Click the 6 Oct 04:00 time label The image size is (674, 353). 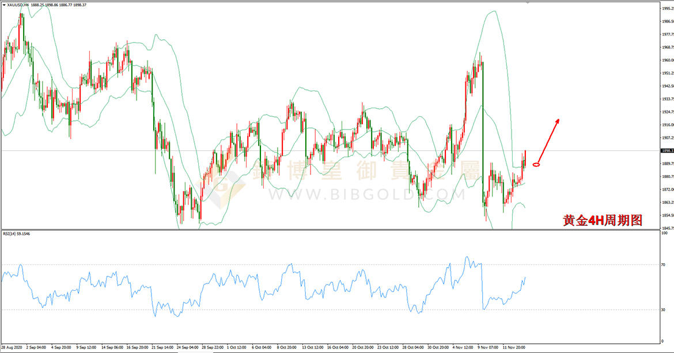pyautogui.click(x=262, y=347)
